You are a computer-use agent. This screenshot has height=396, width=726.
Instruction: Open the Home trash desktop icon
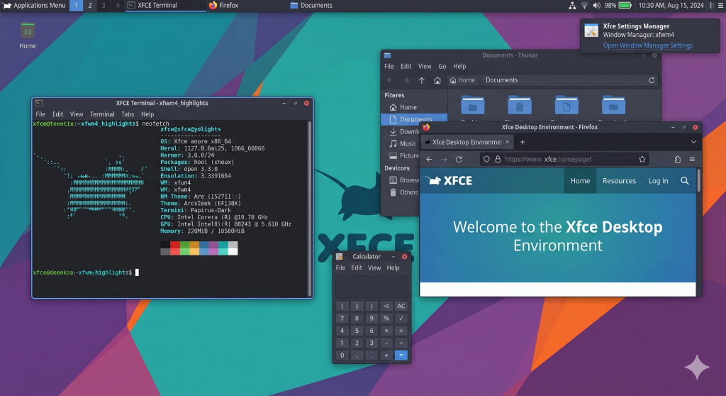28,35
